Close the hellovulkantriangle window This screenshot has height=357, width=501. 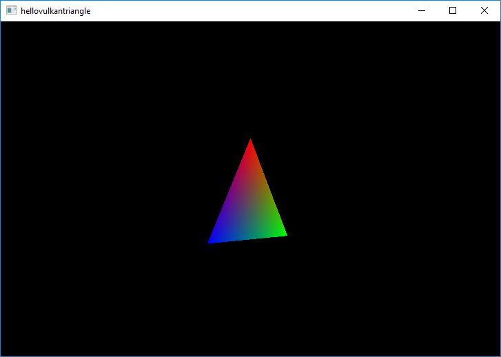484,11
